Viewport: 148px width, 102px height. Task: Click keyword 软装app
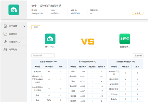[37, 71]
